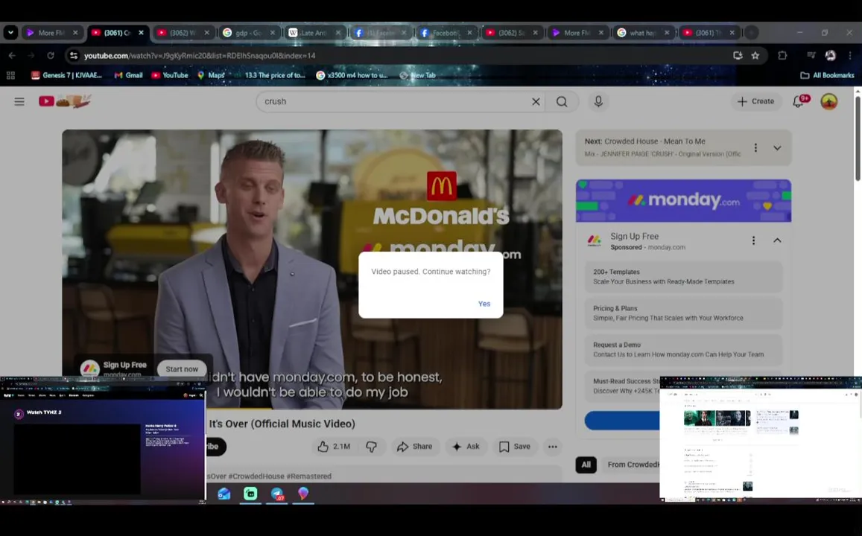Open the YouTube hamburger guide menu
Image resolution: width=862 pixels, height=536 pixels.
point(19,101)
